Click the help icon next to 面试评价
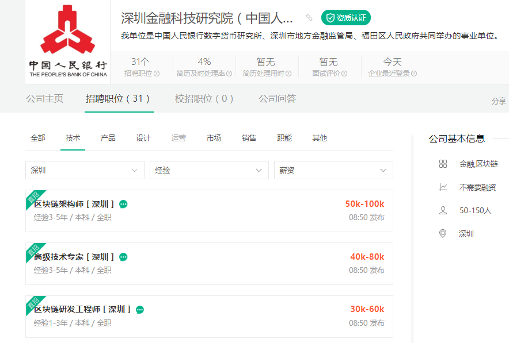The height and width of the screenshot is (343, 509). coord(344,74)
